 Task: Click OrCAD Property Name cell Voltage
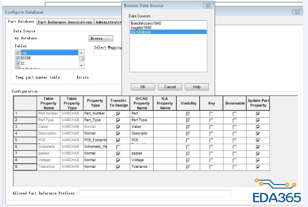coord(142,160)
